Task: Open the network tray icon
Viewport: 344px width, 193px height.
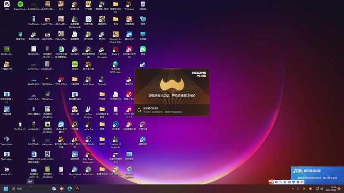Action: pyautogui.click(x=317, y=189)
